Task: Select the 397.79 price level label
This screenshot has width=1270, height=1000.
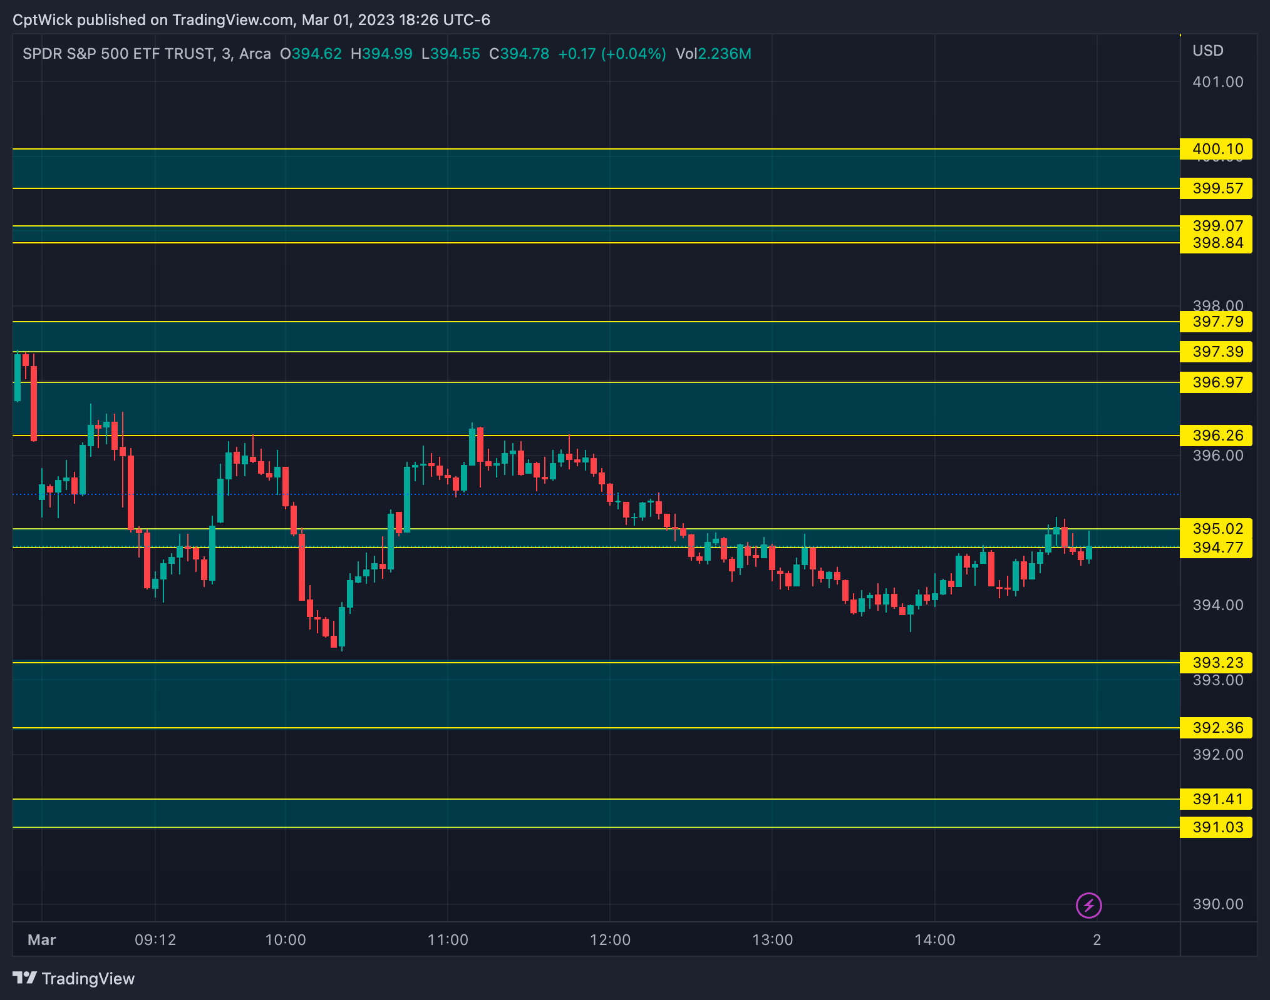Action: point(1216,322)
